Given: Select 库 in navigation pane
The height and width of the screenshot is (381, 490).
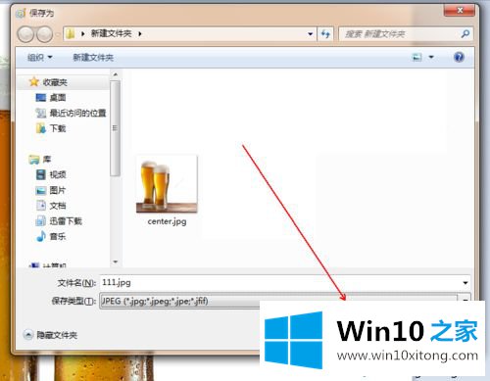Looking at the screenshot, I should 47,160.
